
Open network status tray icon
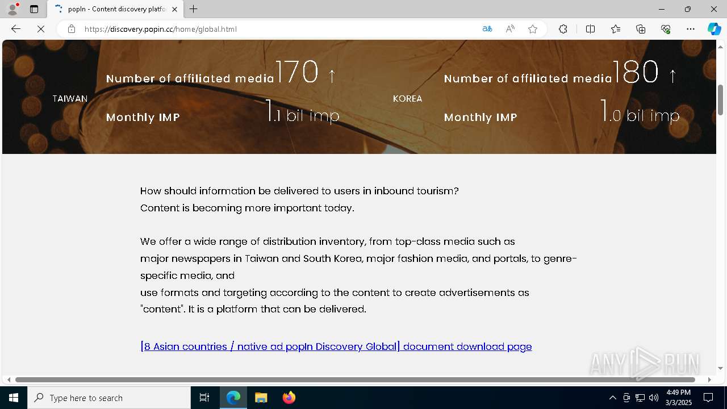tap(640, 398)
